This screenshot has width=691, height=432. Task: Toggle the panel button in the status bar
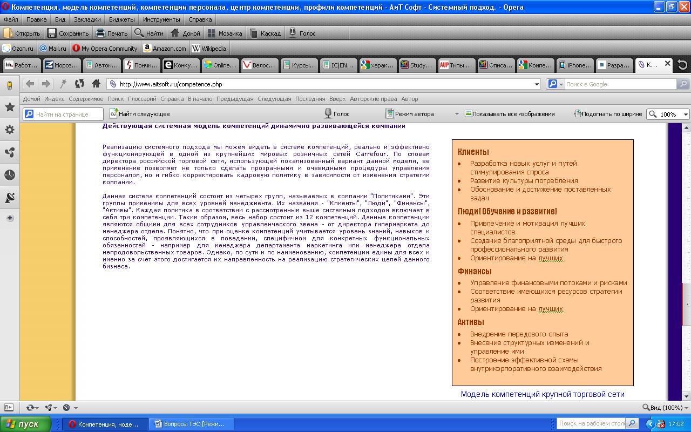(9, 407)
